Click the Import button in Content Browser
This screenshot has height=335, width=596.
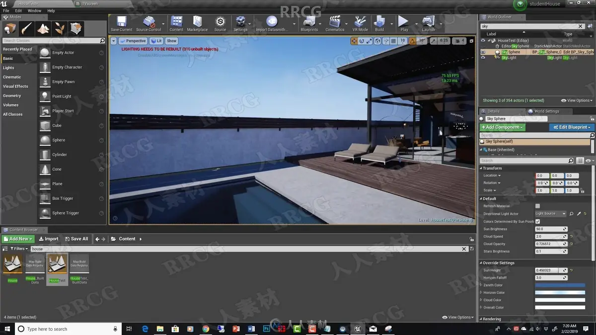pos(49,239)
